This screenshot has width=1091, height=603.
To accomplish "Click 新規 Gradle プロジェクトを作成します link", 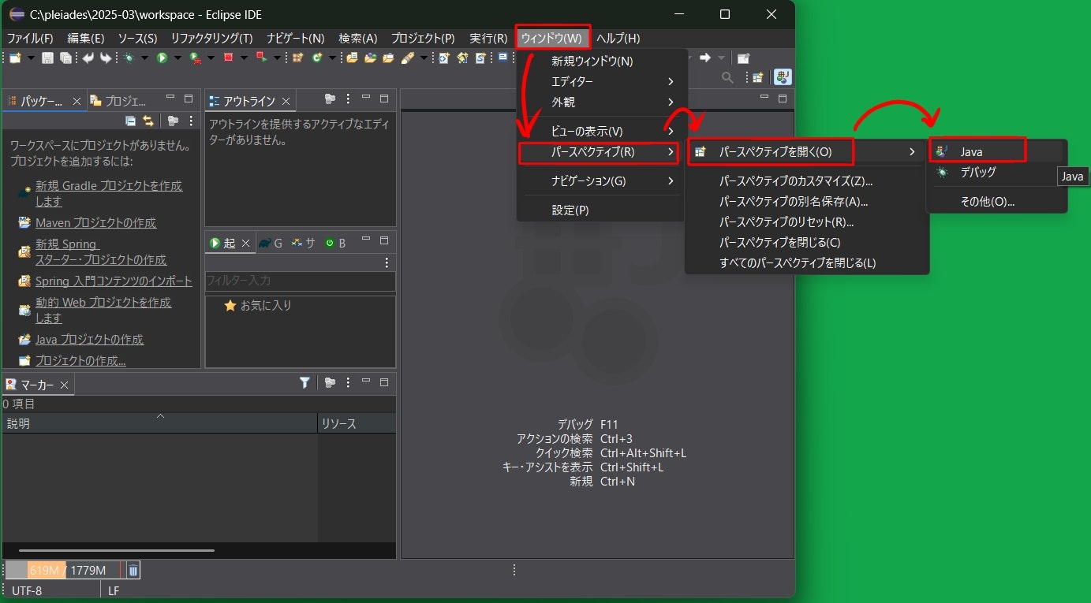I will coord(109,194).
